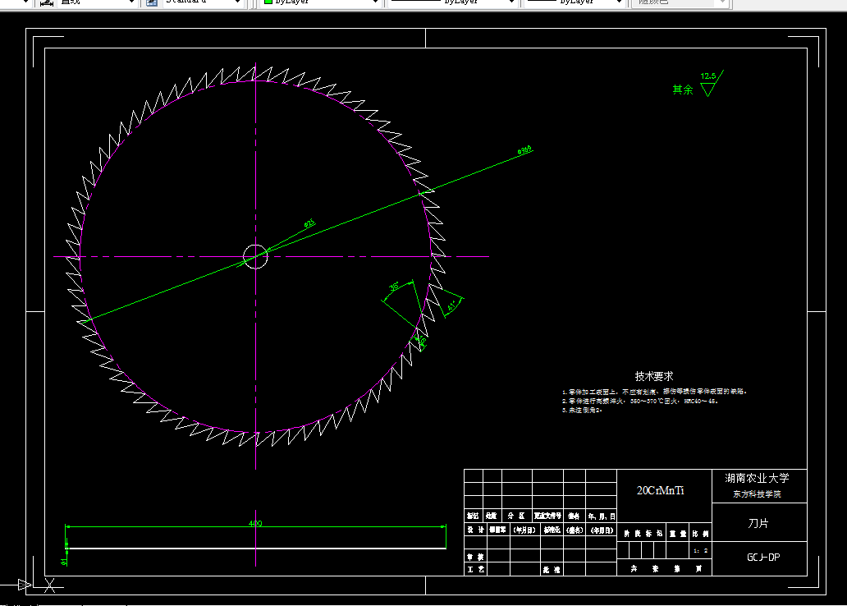This screenshot has height=606, width=847.
Task: Select the 刀片 part name text
Action: click(x=758, y=523)
